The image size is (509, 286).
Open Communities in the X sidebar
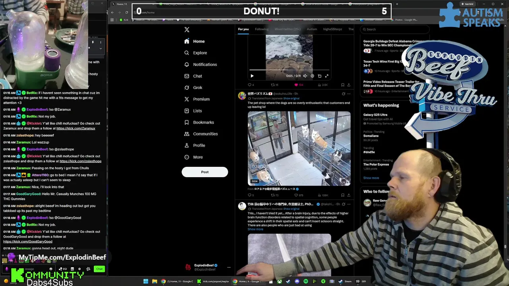(201, 134)
